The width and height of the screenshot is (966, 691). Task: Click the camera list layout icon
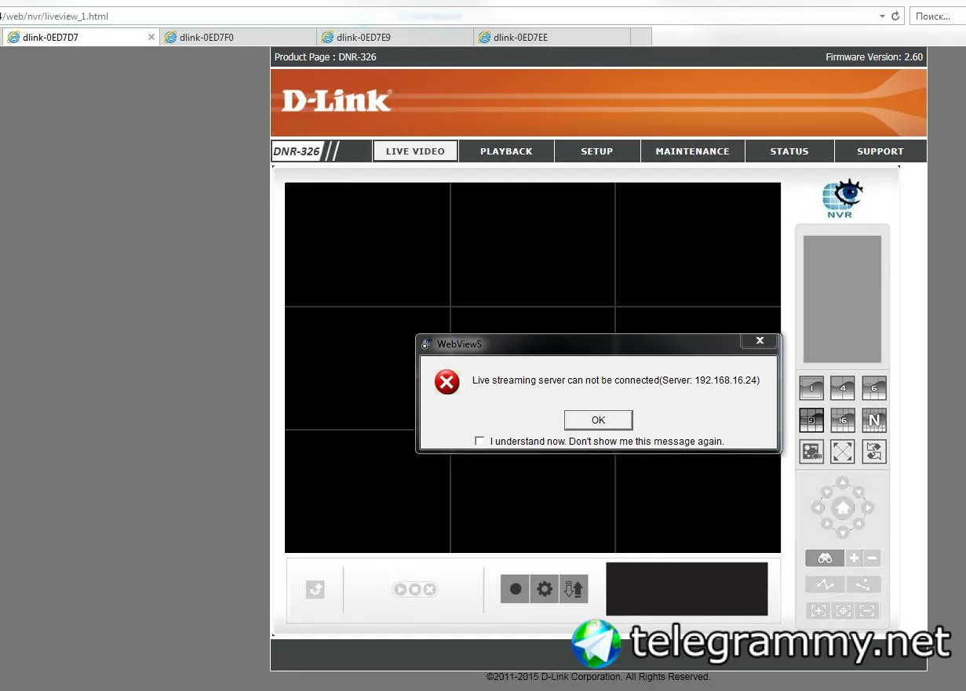(811, 452)
